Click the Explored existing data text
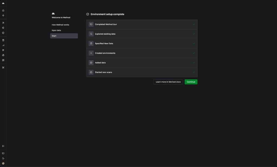The image size is (277, 167). pos(105,34)
